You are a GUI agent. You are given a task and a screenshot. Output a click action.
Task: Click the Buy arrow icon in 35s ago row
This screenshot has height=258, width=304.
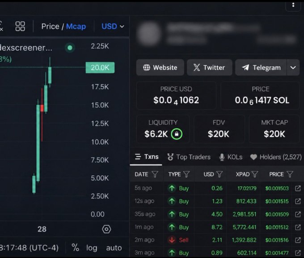click(172, 214)
